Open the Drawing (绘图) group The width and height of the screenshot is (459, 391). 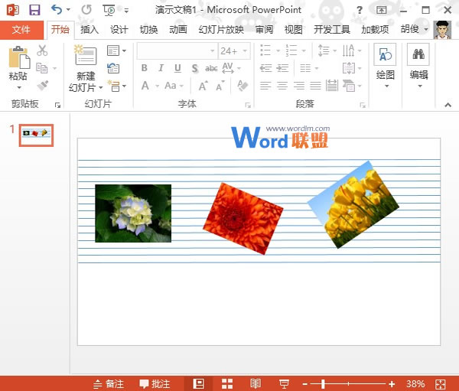386,67
